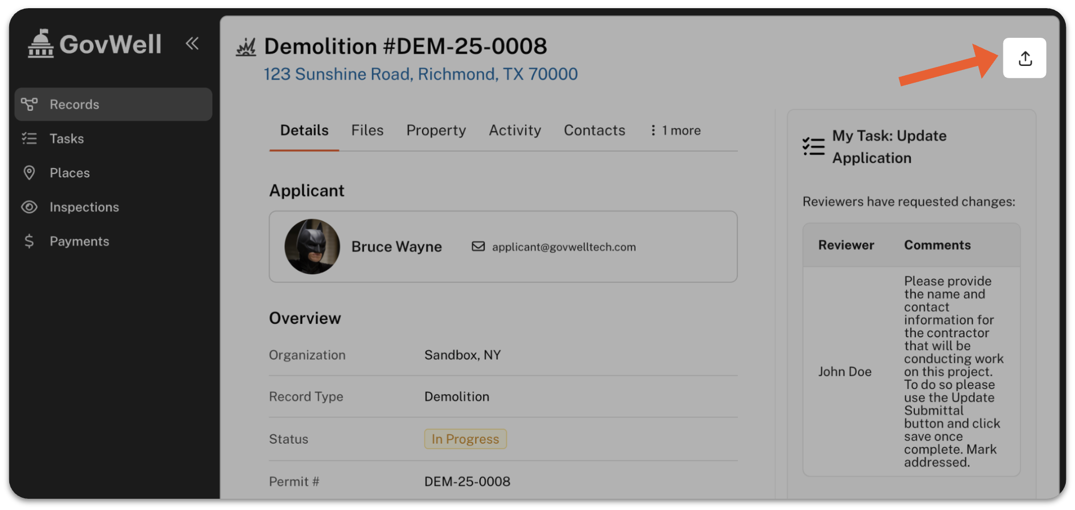Click the share/export icon button
1075x510 pixels.
pyautogui.click(x=1024, y=58)
